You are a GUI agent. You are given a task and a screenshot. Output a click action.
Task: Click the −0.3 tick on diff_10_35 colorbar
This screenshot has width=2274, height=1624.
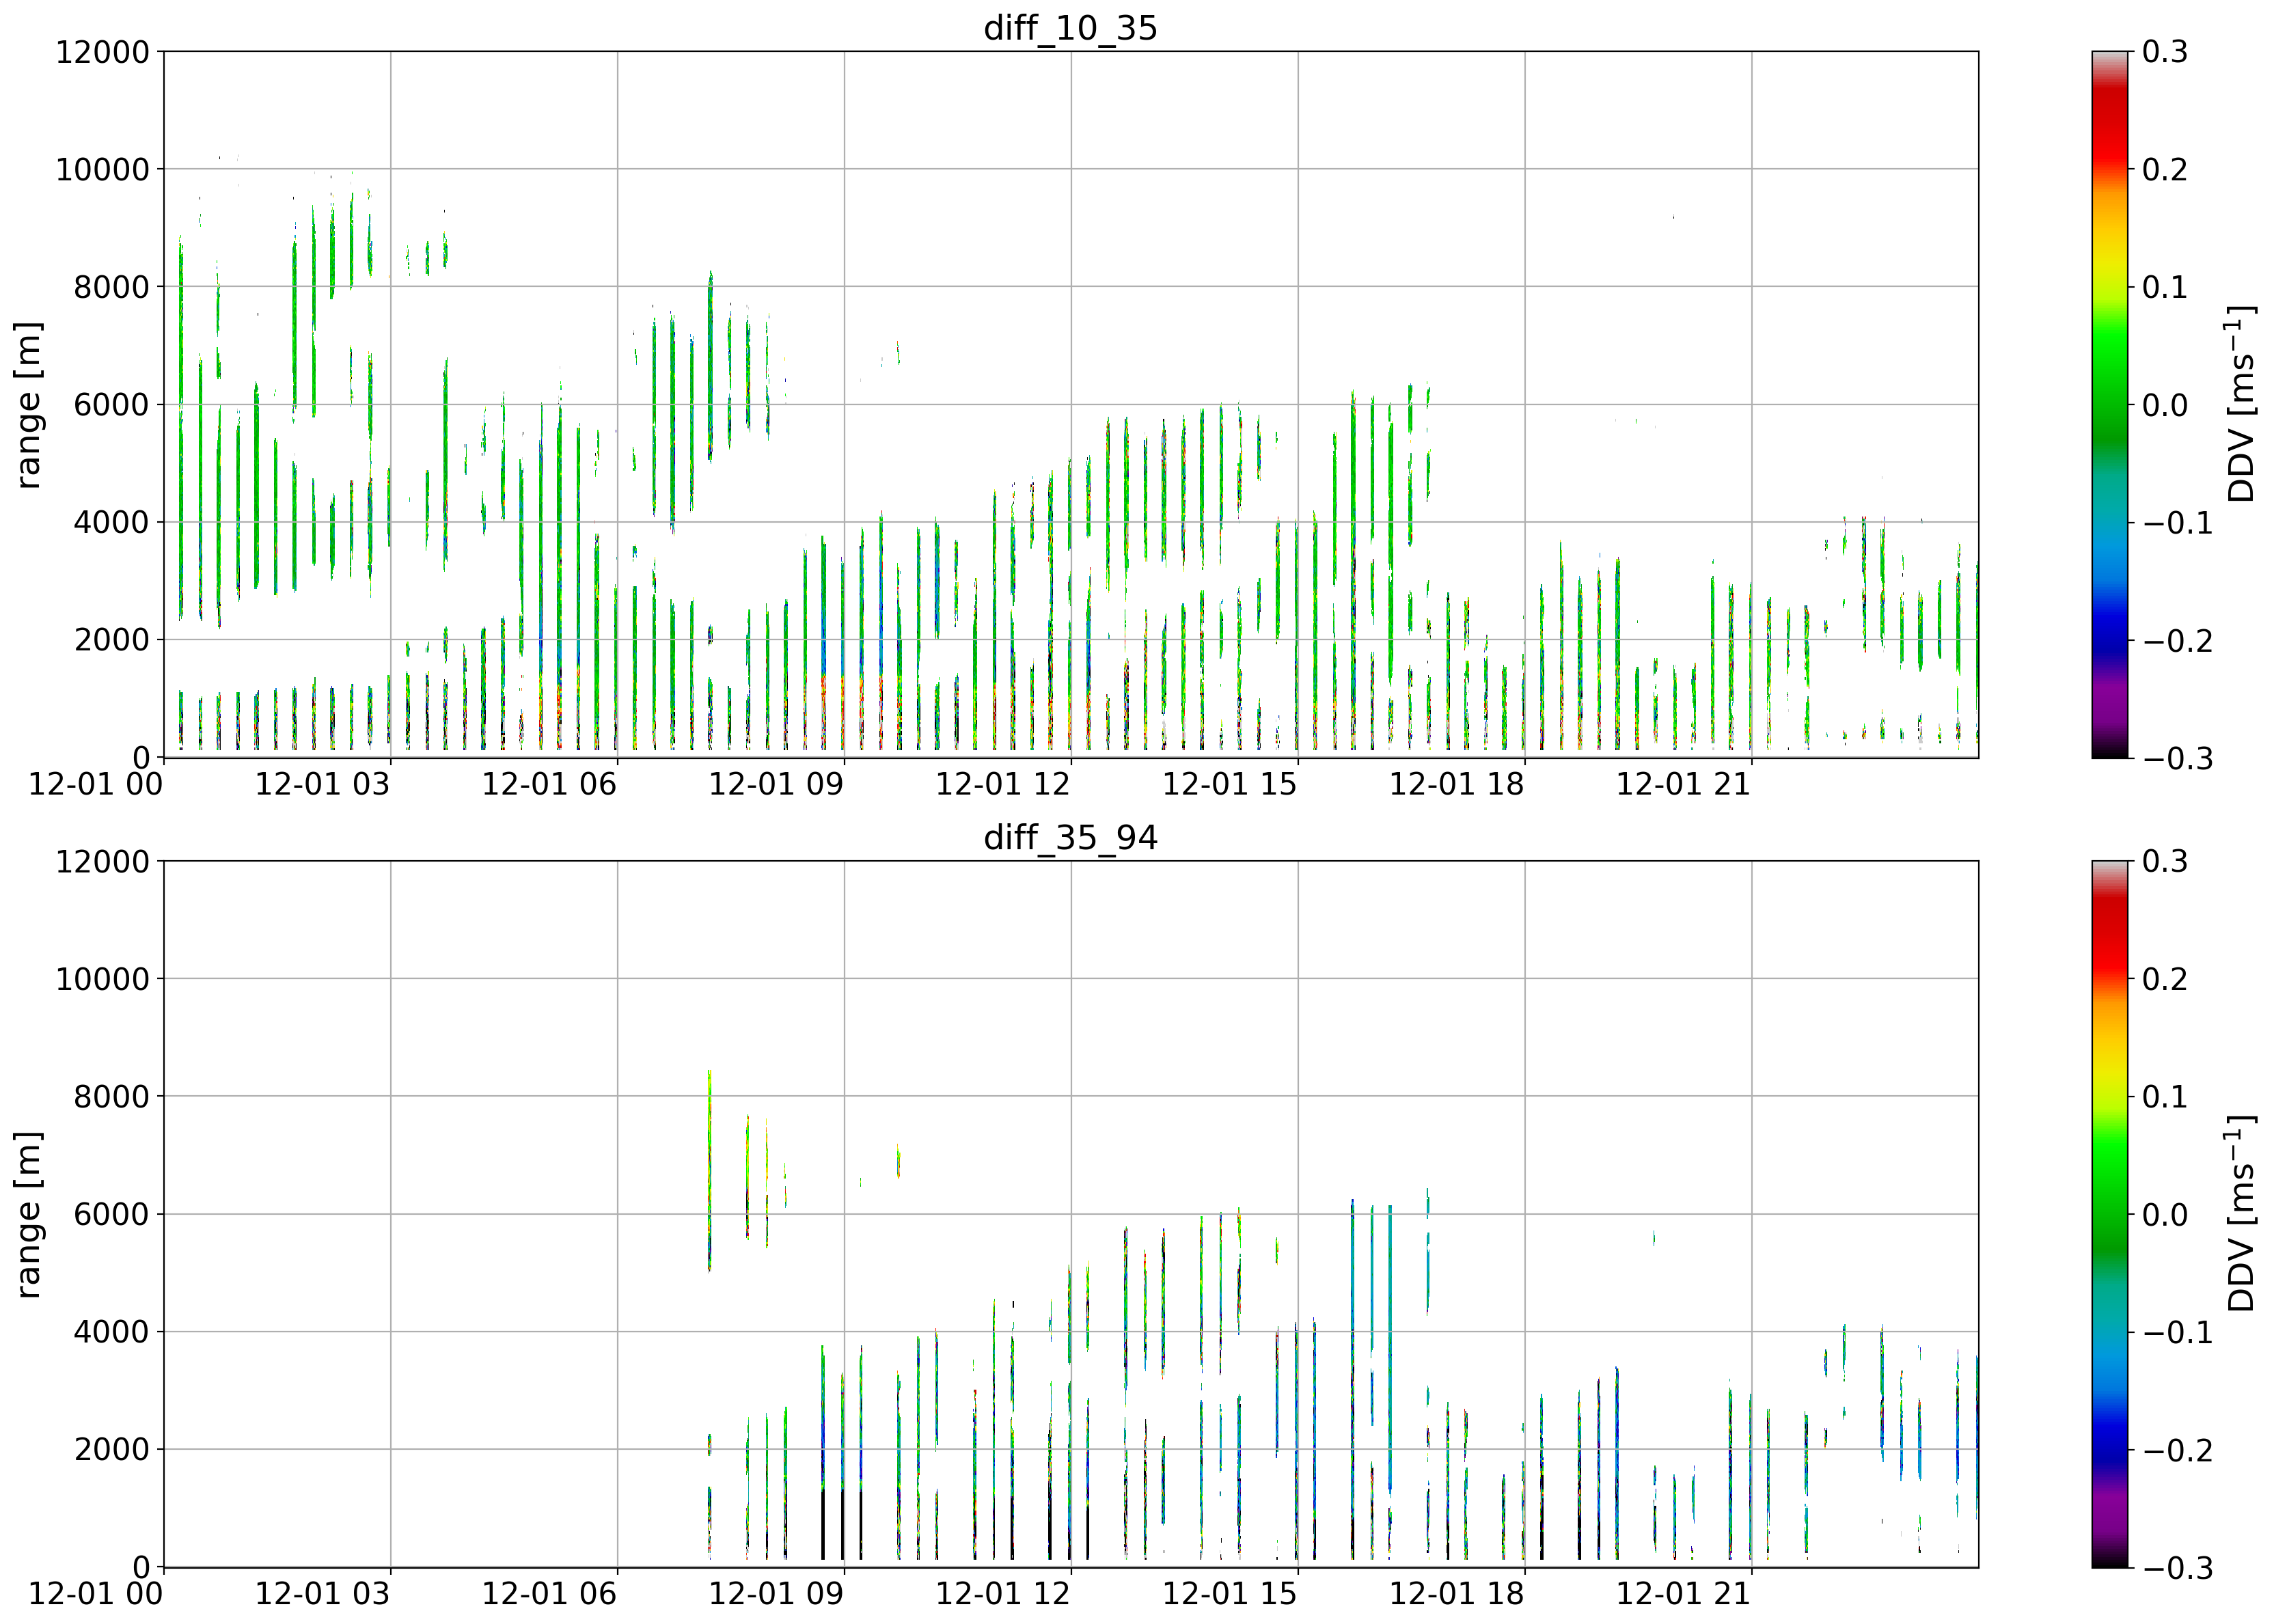(x=2177, y=758)
